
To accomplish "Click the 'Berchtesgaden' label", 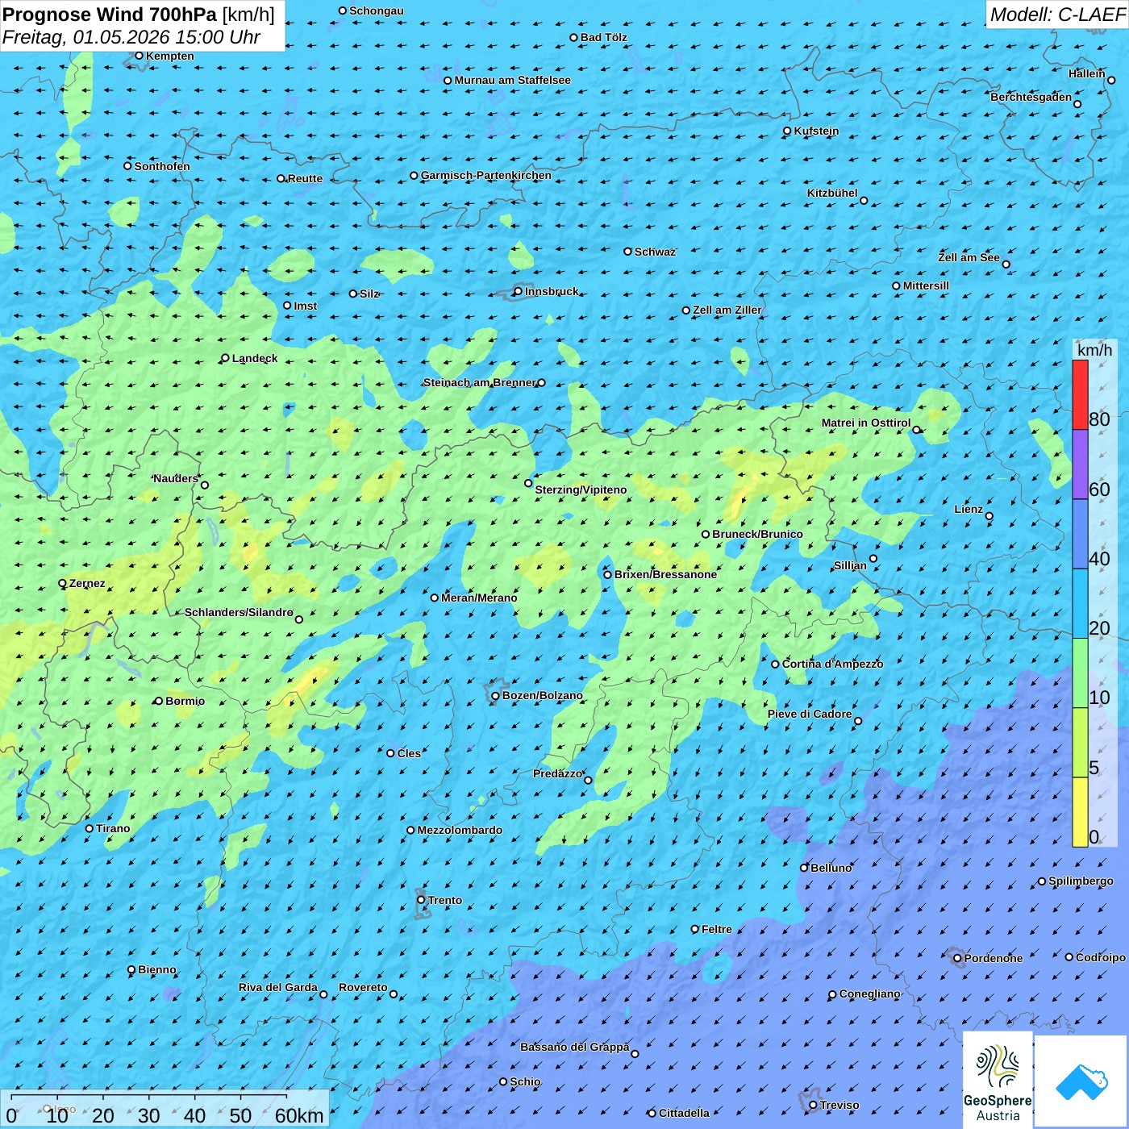I will tap(1031, 97).
